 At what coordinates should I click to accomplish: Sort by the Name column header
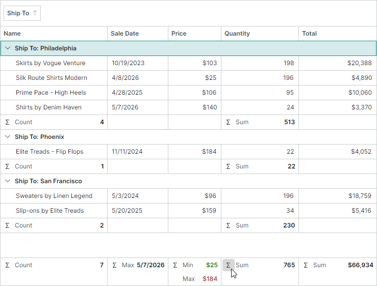[x=54, y=34]
